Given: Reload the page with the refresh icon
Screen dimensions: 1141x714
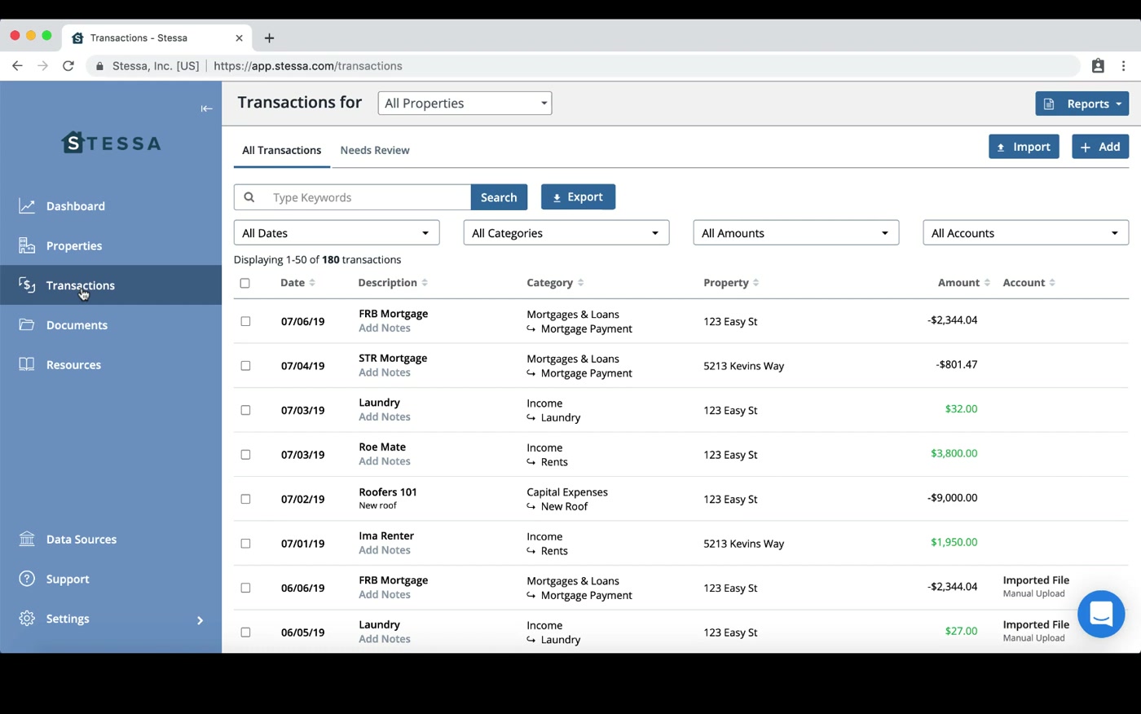Looking at the screenshot, I should (68, 66).
